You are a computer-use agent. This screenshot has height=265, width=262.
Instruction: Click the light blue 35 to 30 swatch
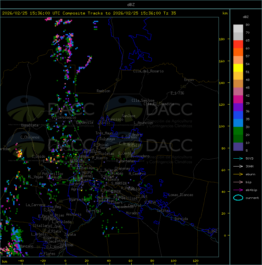(238, 123)
